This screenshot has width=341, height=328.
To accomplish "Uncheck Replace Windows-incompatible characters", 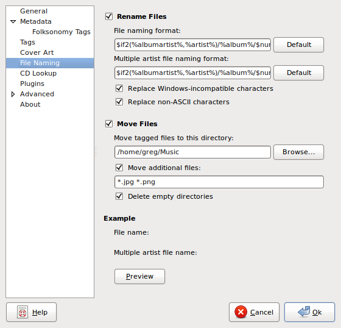I will [x=119, y=88].
